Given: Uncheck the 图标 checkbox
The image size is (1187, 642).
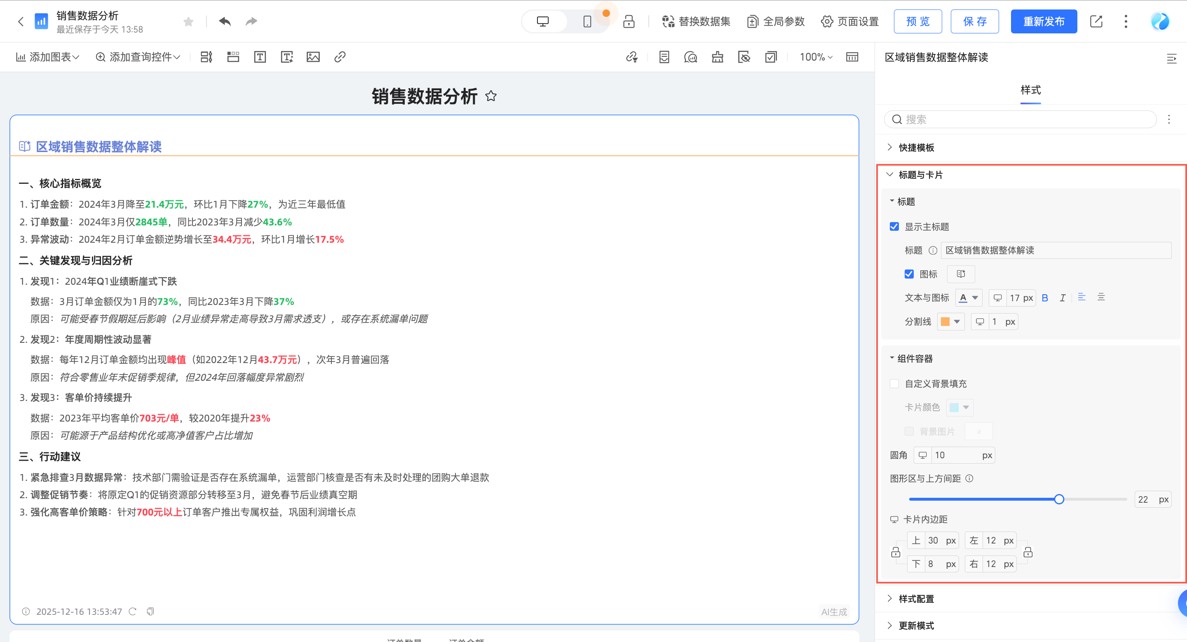Looking at the screenshot, I should point(909,274).
